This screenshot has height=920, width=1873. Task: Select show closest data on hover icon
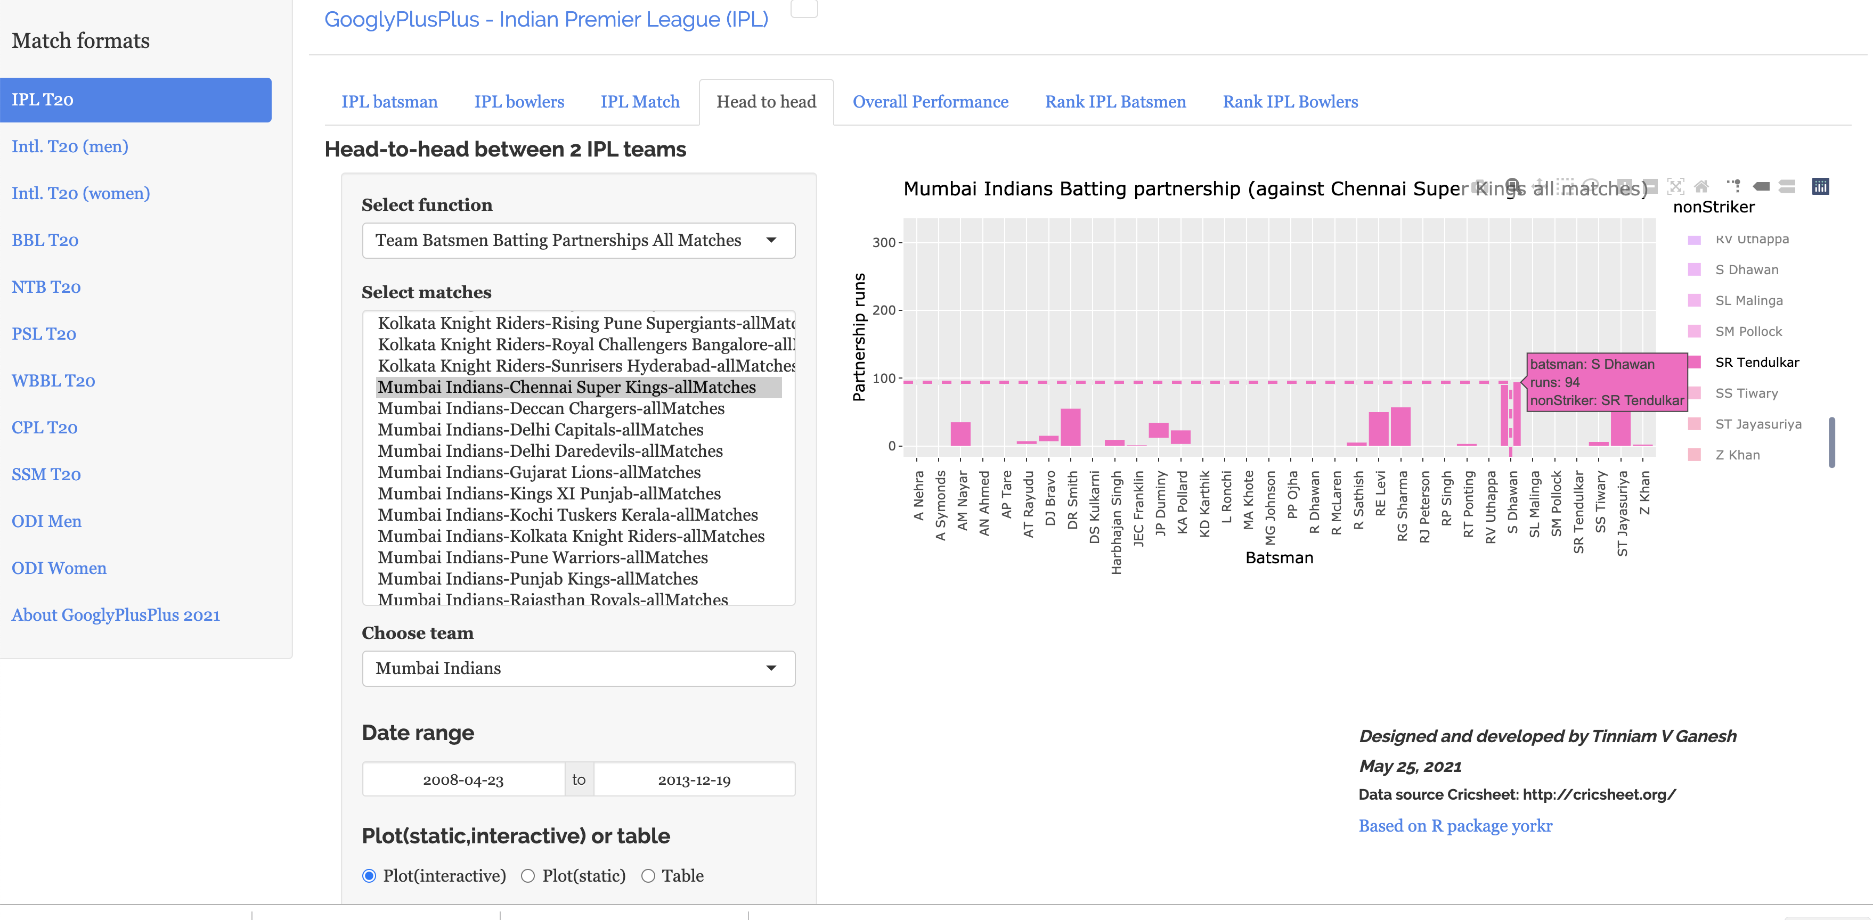click(x=1761, y=187)
